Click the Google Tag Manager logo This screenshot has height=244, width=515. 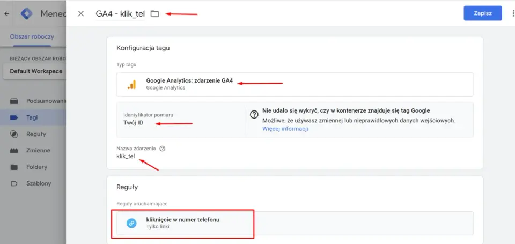27,14
